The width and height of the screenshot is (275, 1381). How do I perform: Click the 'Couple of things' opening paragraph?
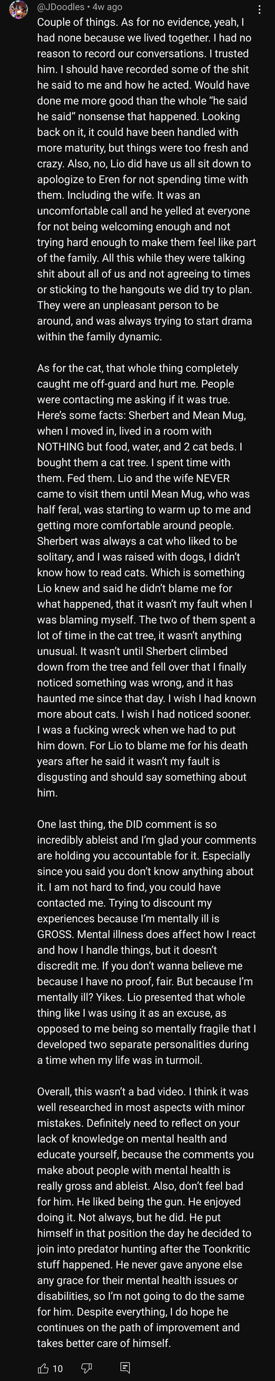(147, 180)
